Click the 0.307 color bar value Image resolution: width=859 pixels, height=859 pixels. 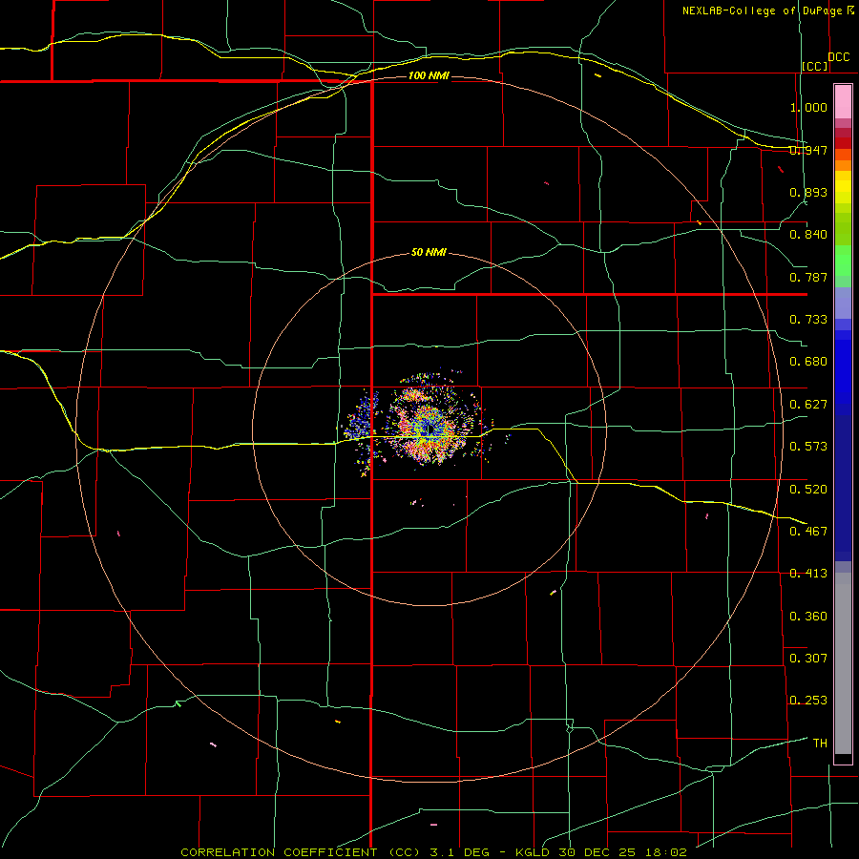coord(808,659)
